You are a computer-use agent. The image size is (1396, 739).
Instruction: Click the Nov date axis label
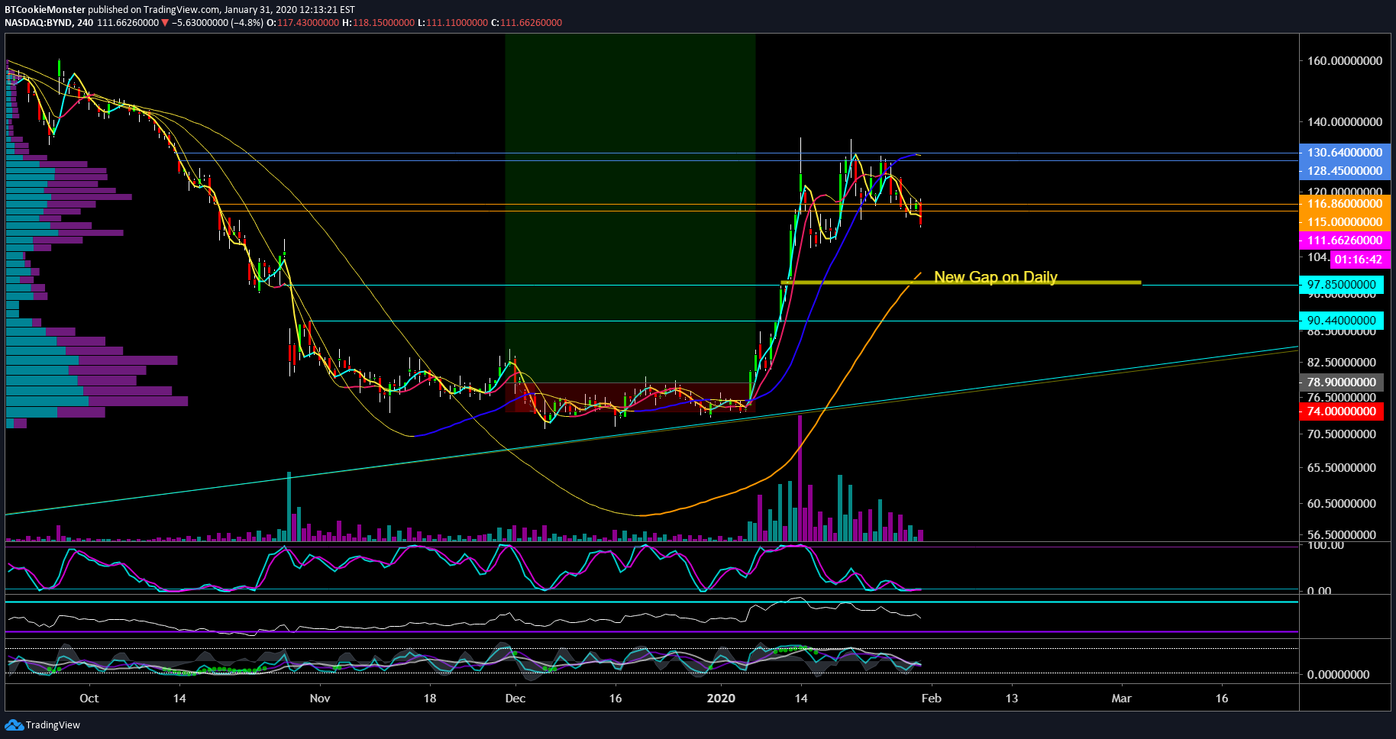(x=320, y=699)
